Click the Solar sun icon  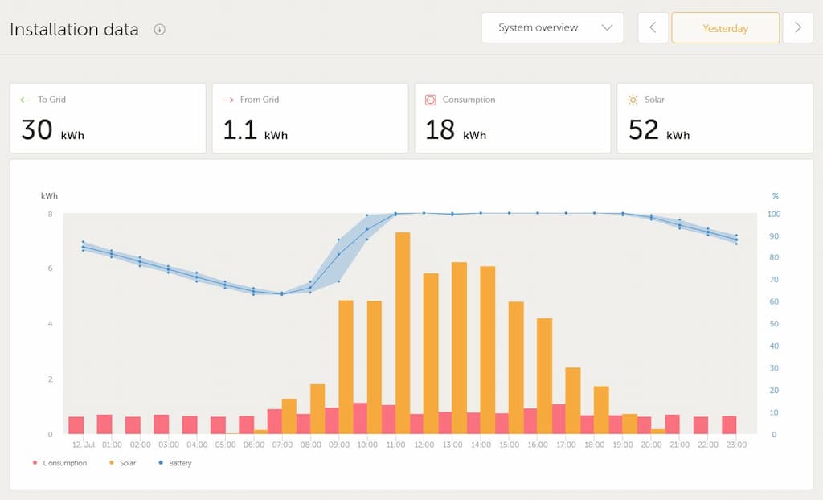click(x=633, y=100)
